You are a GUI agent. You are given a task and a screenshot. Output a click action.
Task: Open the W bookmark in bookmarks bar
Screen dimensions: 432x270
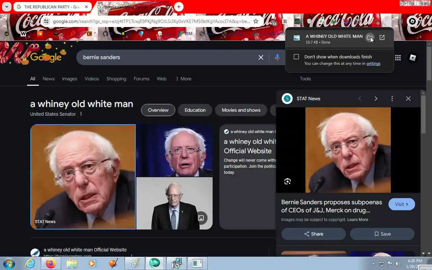(x=23, y=34)
